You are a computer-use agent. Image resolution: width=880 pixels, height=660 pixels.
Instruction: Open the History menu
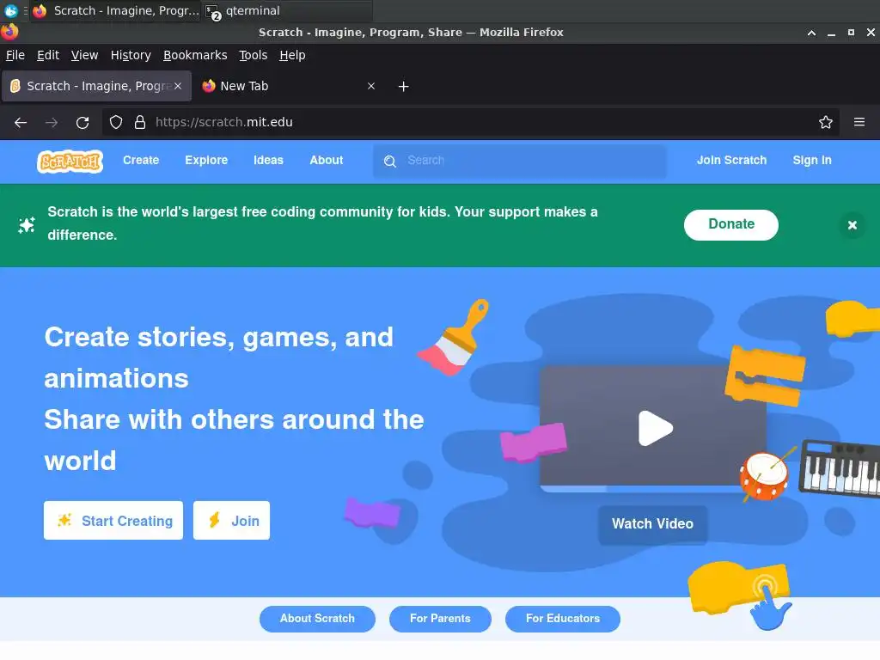click(x=131, y=55)
